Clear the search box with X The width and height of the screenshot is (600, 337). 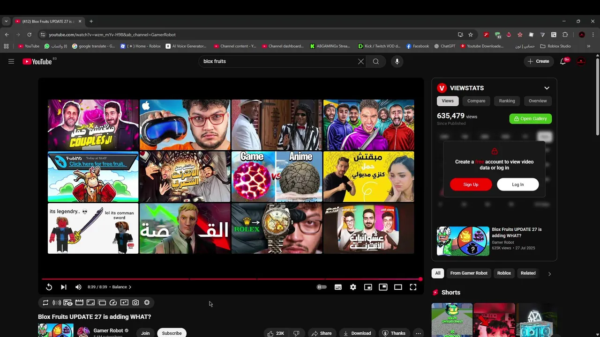coord(361,61)
